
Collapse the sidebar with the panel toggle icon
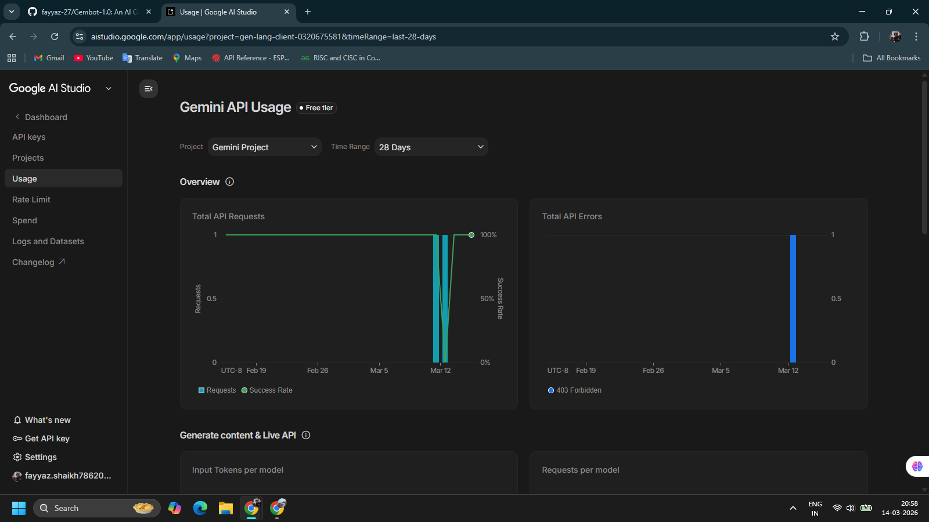tap(149, 89)
